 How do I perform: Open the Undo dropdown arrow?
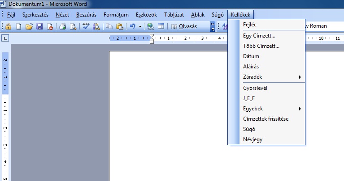click(x=140, y=26)
